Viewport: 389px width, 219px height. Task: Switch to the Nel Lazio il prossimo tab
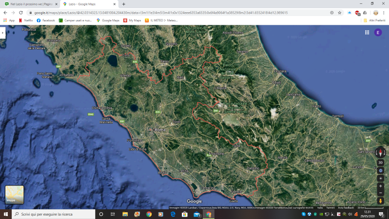tap(30, 4)
